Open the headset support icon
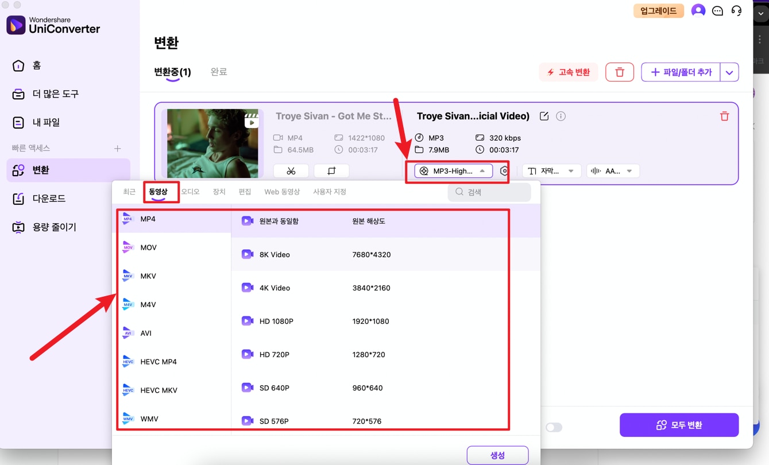The height and width of the screenshot is (465, 769). coord(736,10)
